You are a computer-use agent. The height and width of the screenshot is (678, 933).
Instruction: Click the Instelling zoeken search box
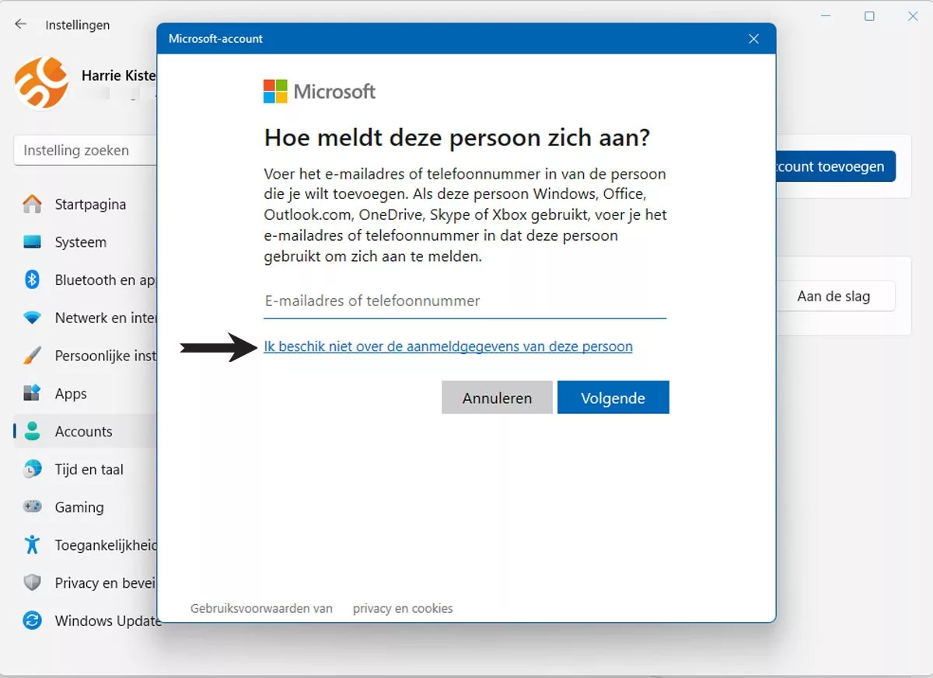[86, 151]
